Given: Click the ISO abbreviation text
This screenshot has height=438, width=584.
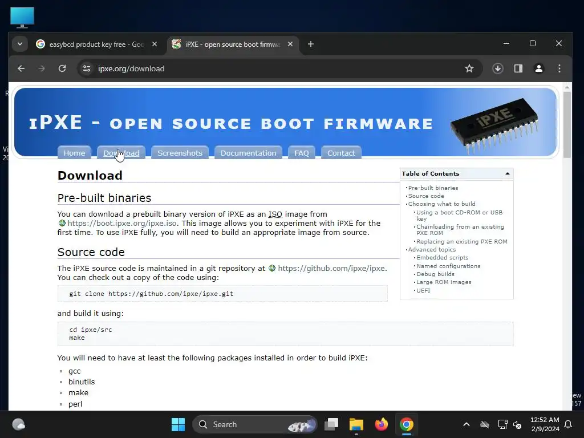Looking at the screenshot, I should 275,214.
